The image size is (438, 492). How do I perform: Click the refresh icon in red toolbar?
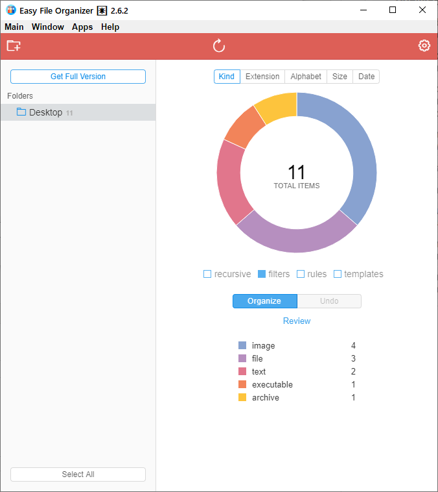click(x=219, y=46)
